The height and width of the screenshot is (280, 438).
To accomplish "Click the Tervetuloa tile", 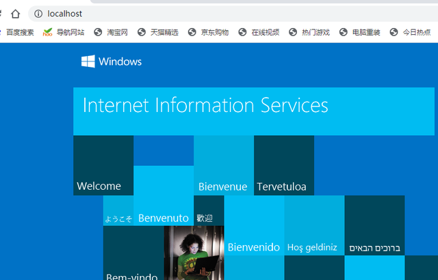I will tap(284, 165).
